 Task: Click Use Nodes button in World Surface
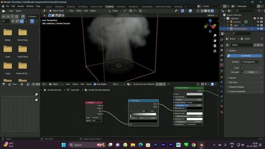pos(245,55)
